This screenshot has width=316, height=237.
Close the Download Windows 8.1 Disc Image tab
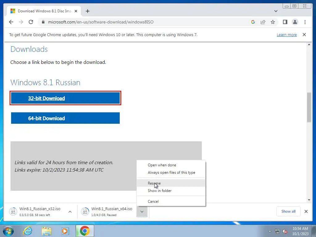point(76,11)
